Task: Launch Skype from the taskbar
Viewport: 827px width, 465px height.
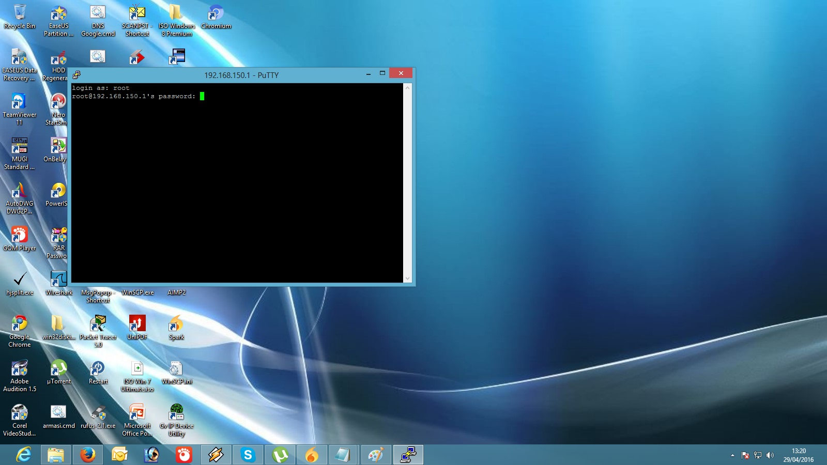Action: [248, 455]
